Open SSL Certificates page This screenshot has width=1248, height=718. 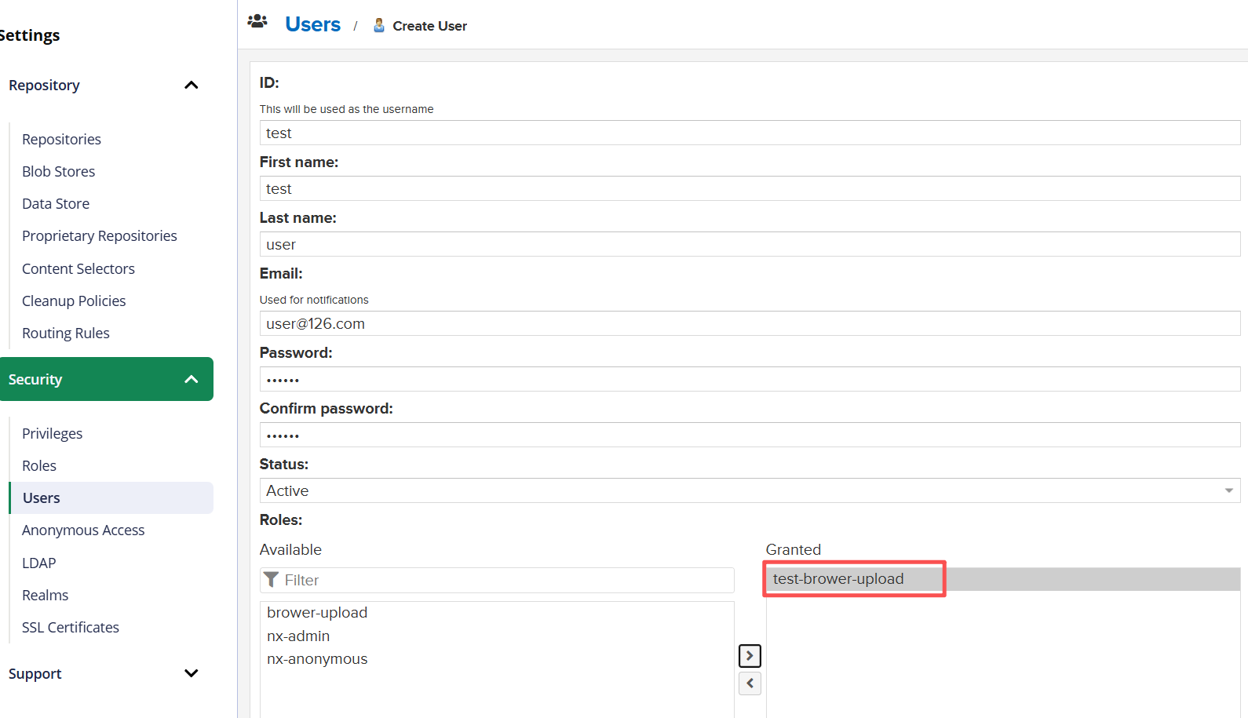pyautogui.click(x=71, y=627)
